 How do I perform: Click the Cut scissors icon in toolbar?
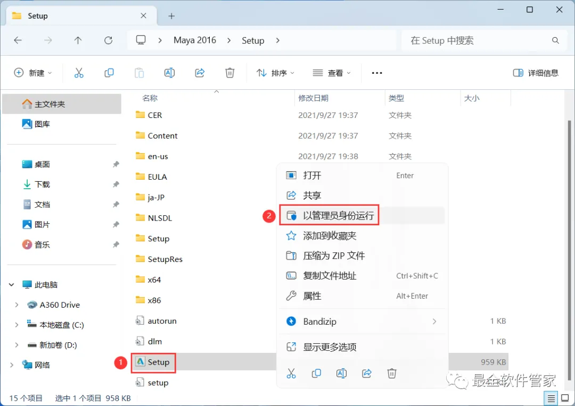click(79, 73)
